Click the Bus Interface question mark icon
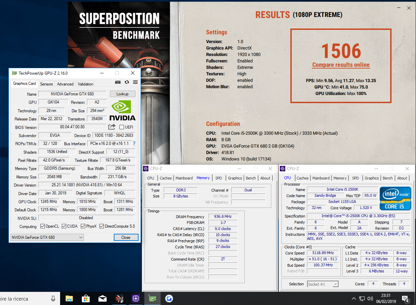The image size is (416, 305). pyautogui.click(x=134, y=144)
